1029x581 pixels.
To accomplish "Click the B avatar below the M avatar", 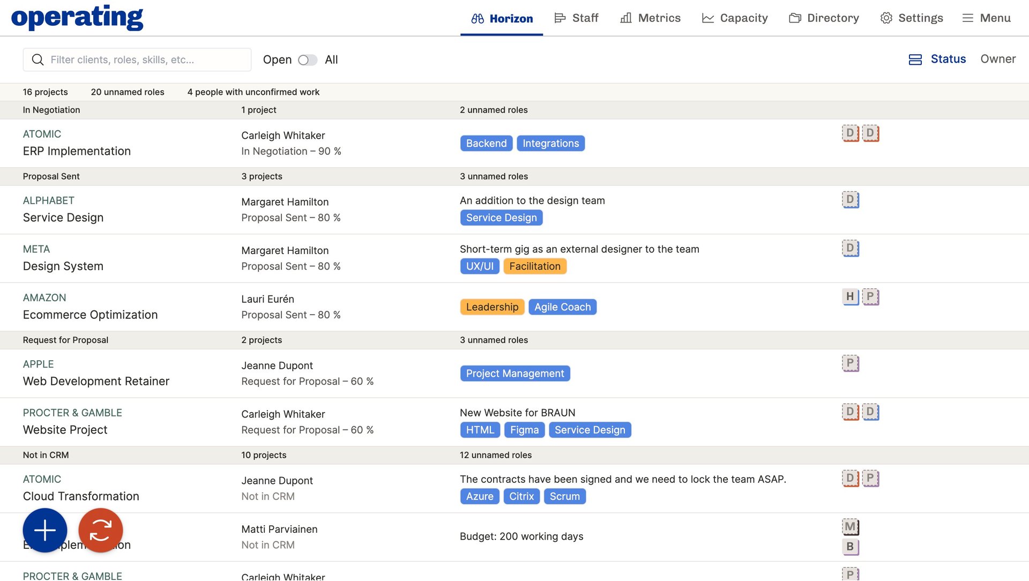I will (850, 547).
